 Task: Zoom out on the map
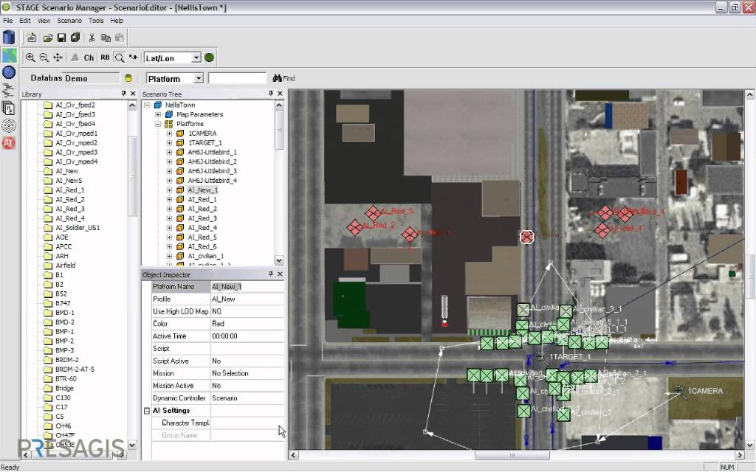[44, 58]
